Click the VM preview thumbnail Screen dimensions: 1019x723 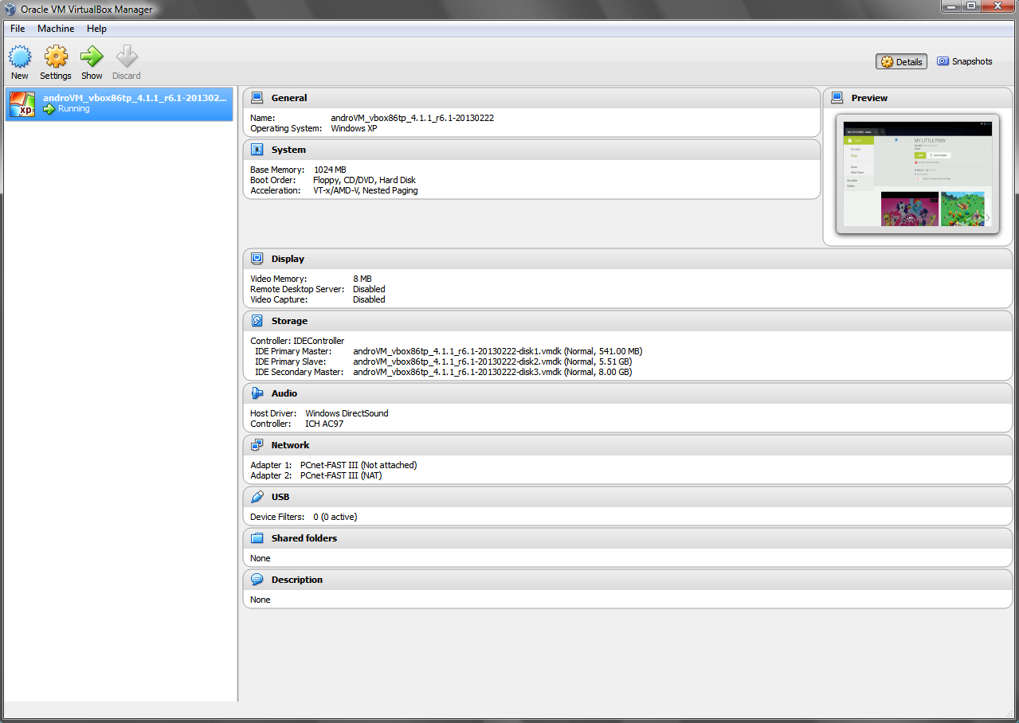[918, 174]
